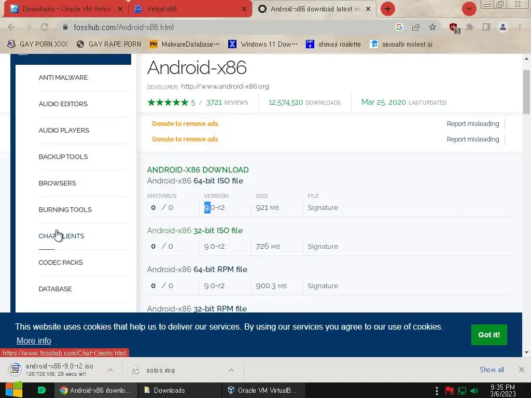
Task: Click the first Report misleading link
Action: point(473,123)
